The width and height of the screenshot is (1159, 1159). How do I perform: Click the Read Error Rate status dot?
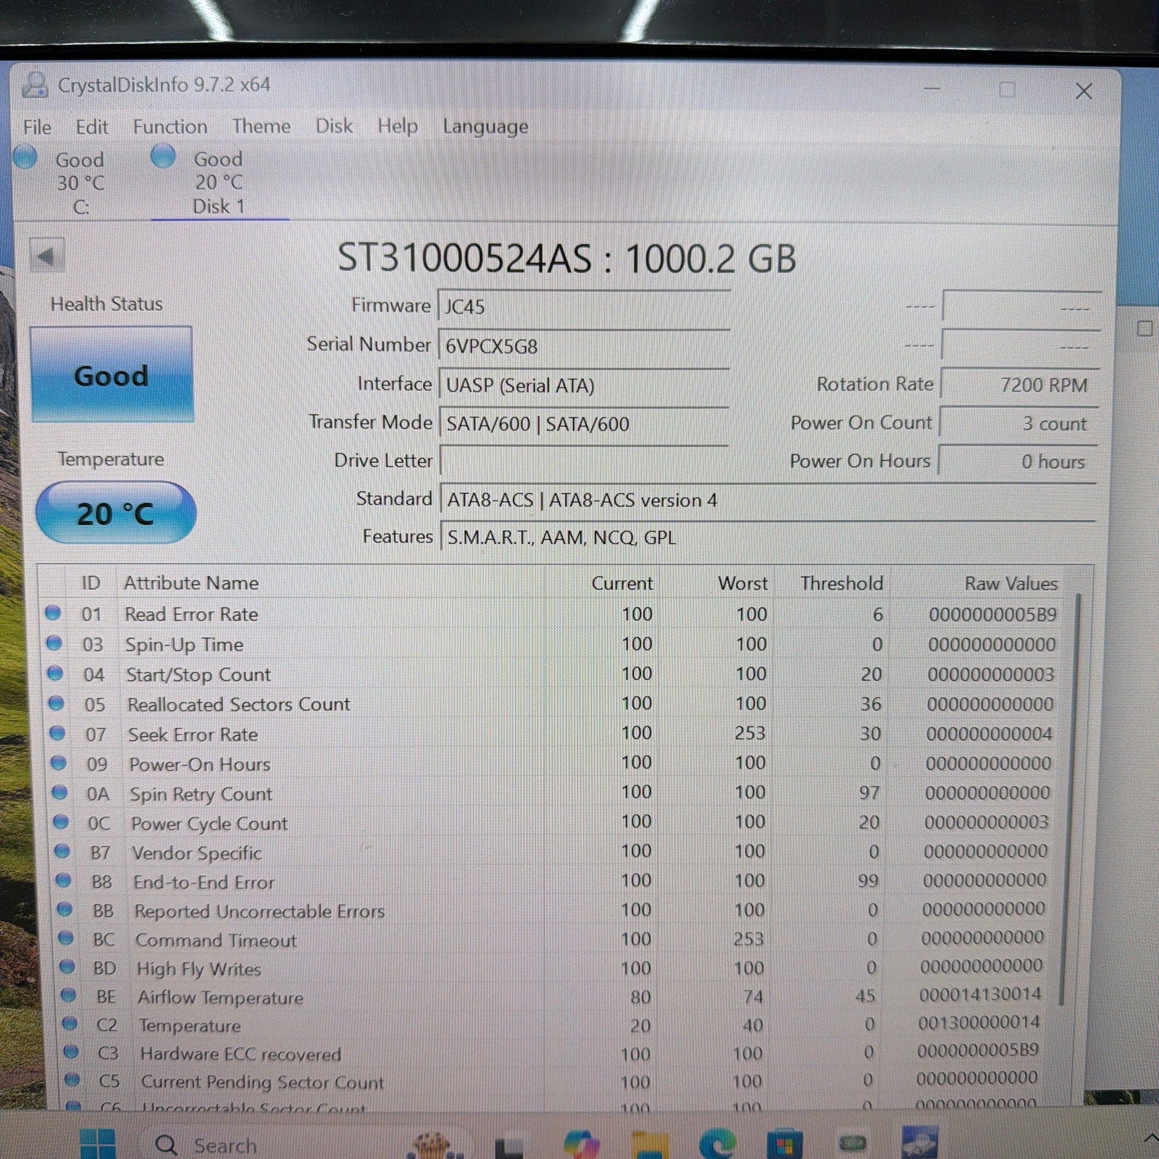(53, 614)
